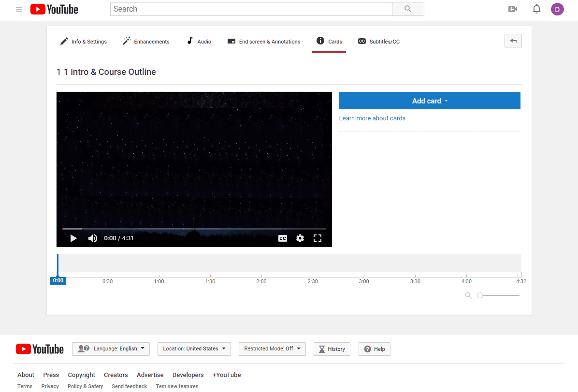Click the video progress bar
The image size is (578, 392).
194,229
